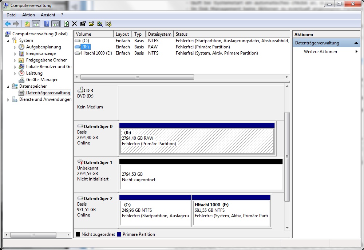Image resolution: width=364 pixels, height=250 pixels.
Task: Click the Lokale Benutzer users icon
Action: point(21,67)
